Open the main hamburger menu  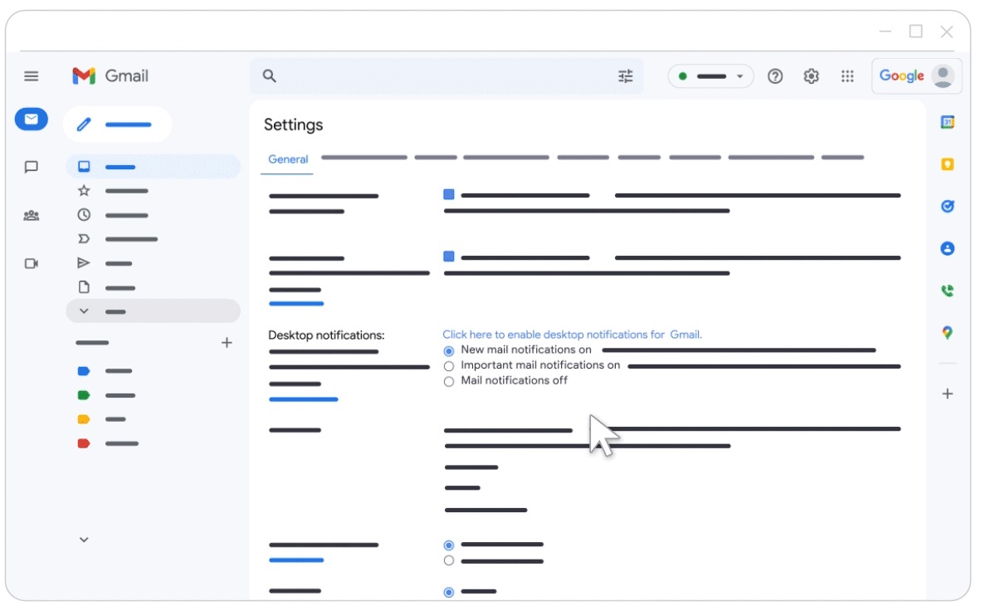click(x=32, y=76)
